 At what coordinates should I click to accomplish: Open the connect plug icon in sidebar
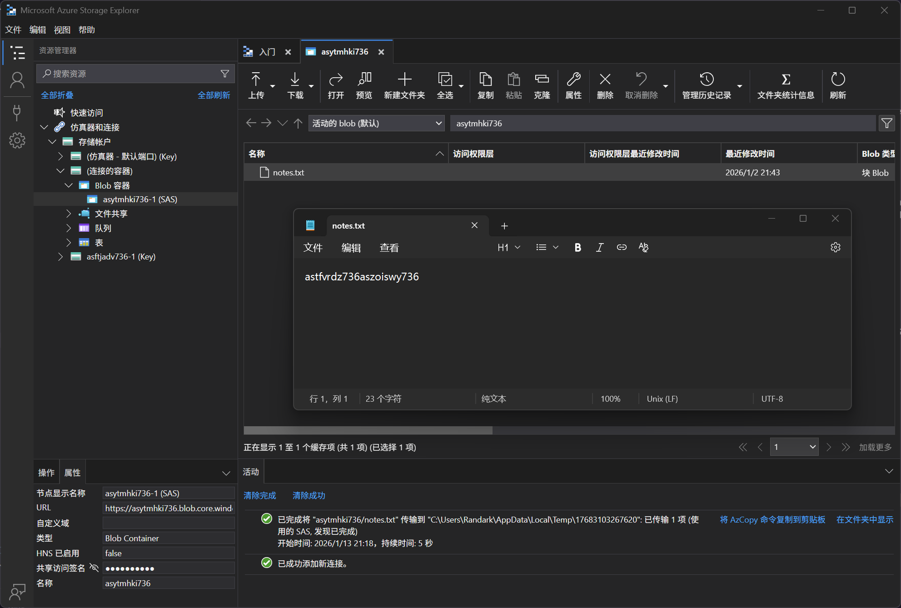pos(17,112)
